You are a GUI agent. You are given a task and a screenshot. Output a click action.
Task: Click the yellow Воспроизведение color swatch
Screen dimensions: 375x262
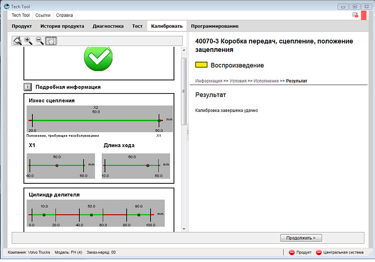point(201,65)
